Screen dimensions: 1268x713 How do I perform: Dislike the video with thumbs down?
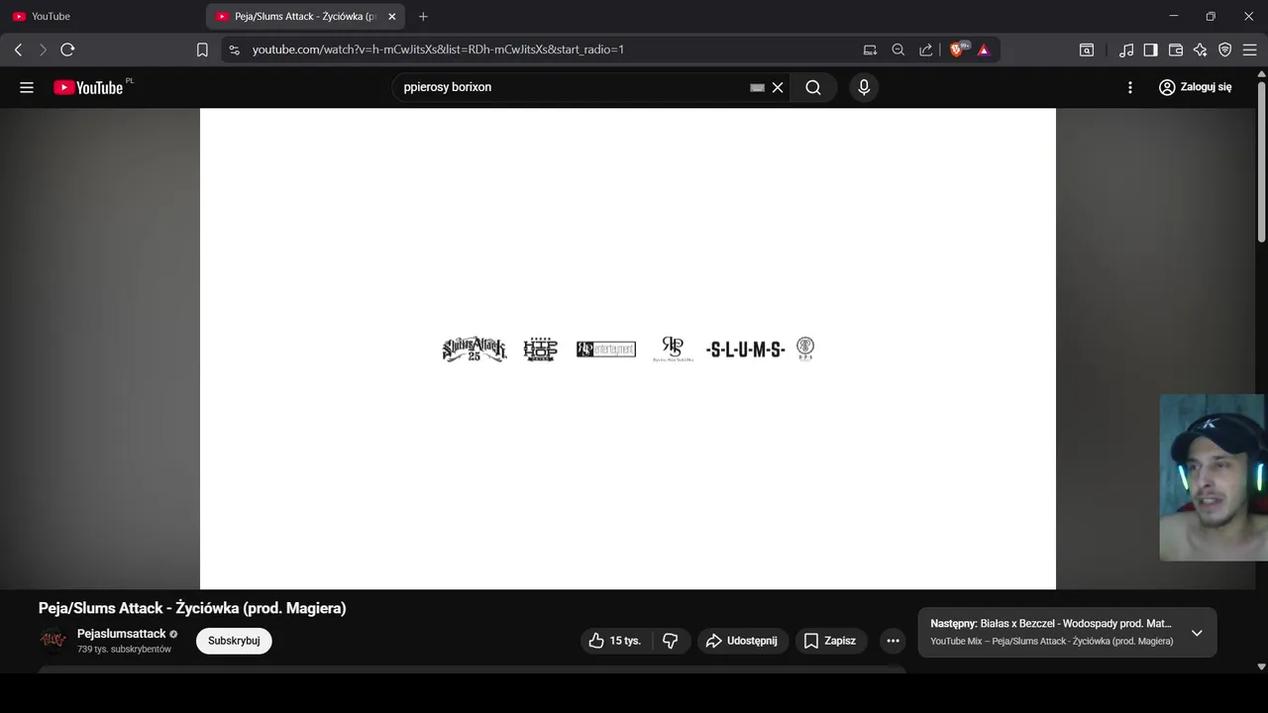pos(671,641)
